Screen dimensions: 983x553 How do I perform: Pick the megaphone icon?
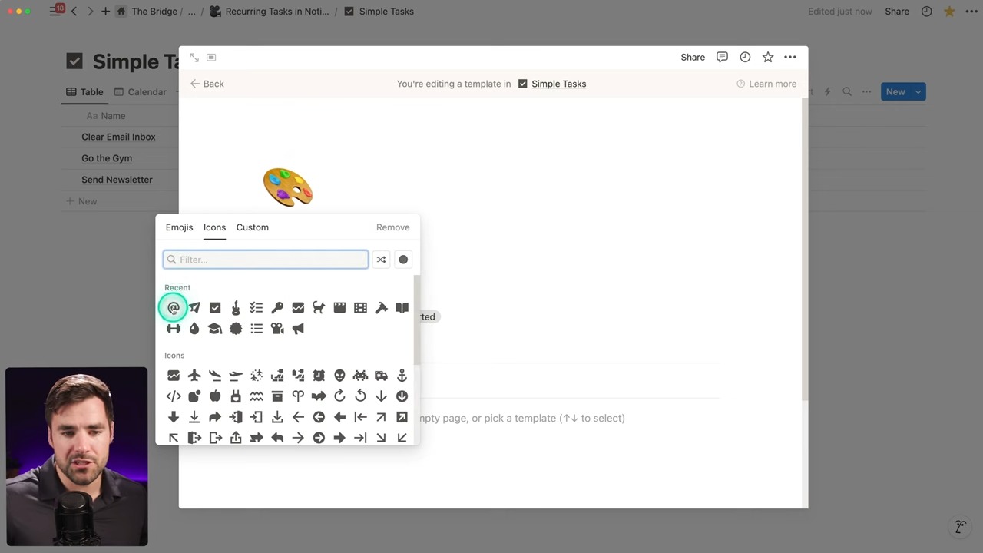click(x=298, y=329)
